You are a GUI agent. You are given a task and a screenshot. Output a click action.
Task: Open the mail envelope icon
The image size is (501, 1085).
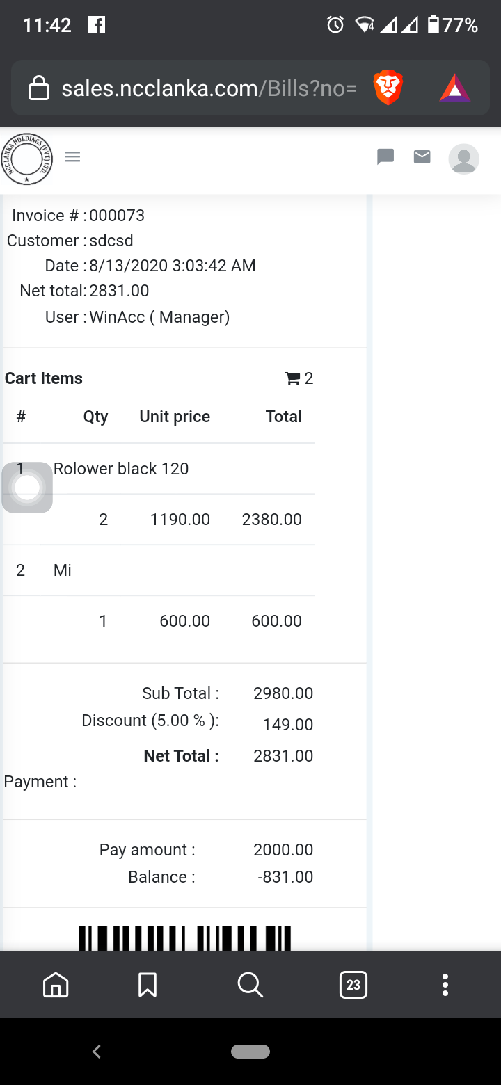(x=422, y=157)
